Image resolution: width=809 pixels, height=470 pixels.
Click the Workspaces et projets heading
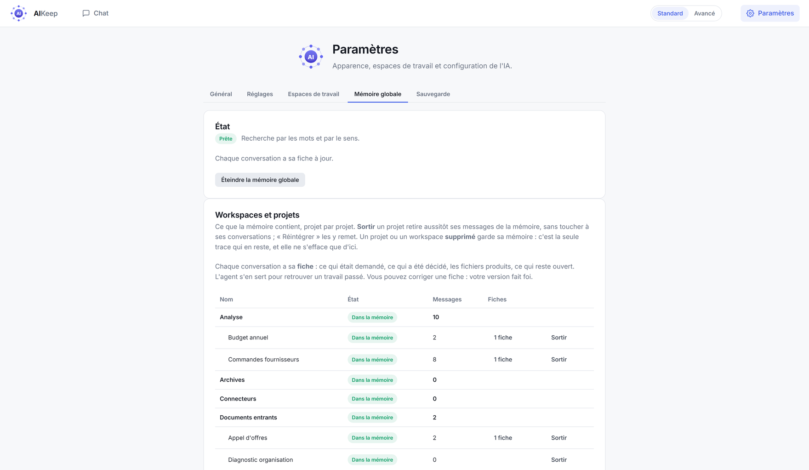[257, 215]
